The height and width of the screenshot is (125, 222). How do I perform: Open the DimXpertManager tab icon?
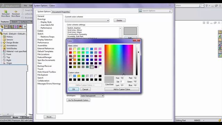point(16,27)
